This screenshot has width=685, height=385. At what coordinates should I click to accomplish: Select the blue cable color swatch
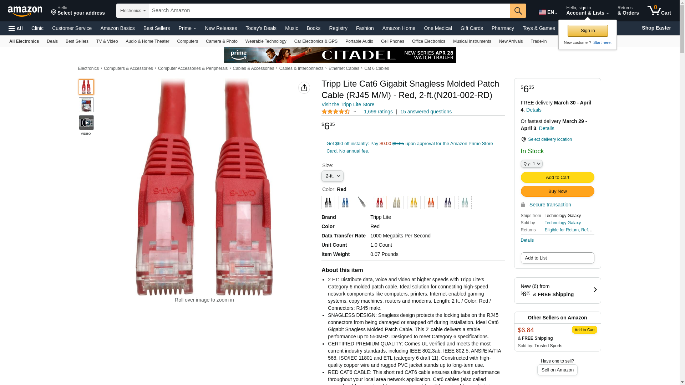(x=345, y=202)
